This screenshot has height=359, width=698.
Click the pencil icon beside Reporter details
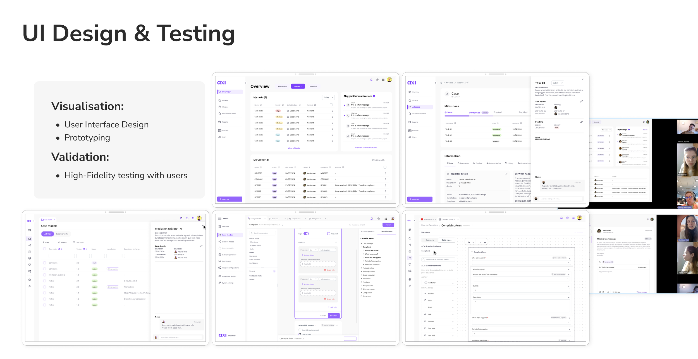click(506, 174)
